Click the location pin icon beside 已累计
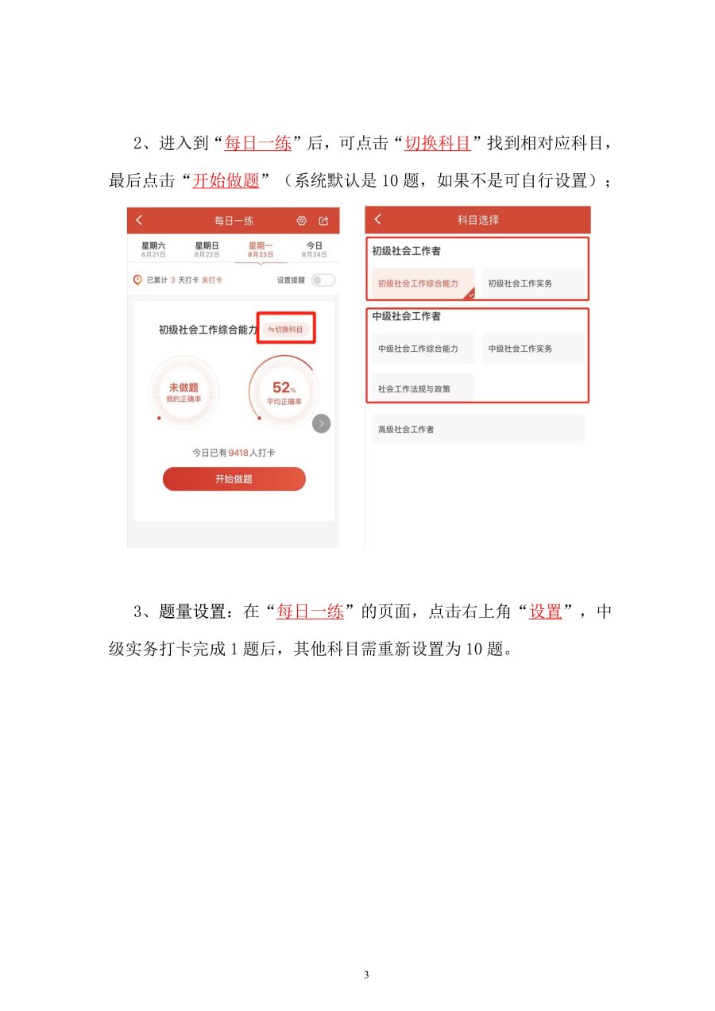This screenshot has height=1011, width=715. point(137,280)
